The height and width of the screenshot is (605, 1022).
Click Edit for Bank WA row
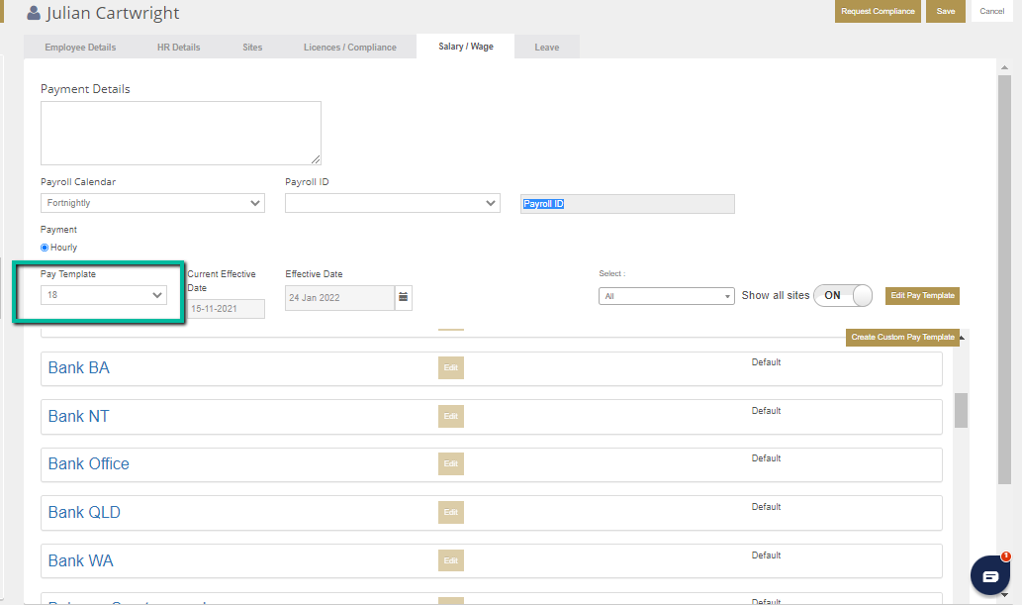pos(451,560)
